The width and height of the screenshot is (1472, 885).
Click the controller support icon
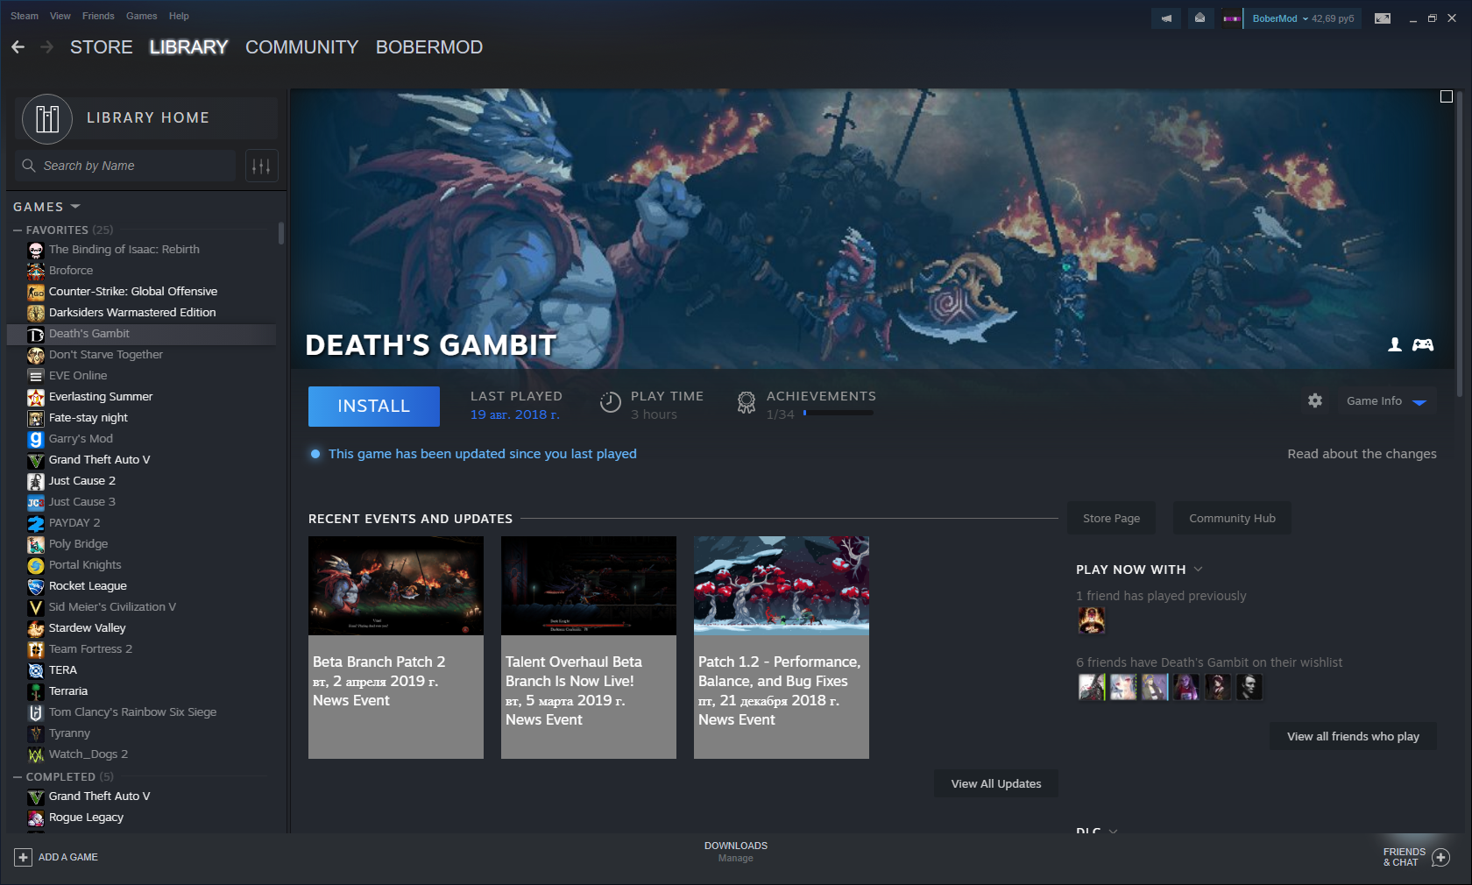1423,344
